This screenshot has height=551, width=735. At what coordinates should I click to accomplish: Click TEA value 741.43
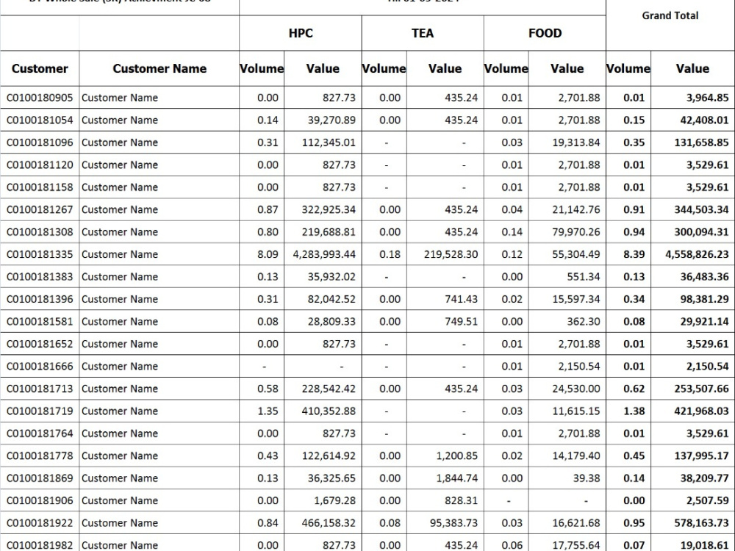(462, 300)
